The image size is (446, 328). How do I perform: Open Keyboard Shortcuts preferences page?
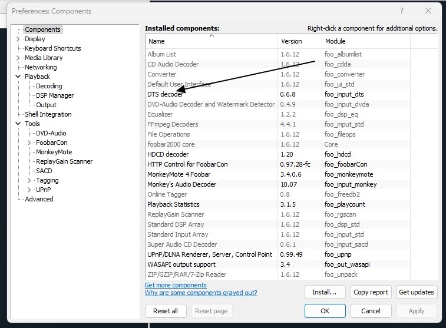(52, 48)
